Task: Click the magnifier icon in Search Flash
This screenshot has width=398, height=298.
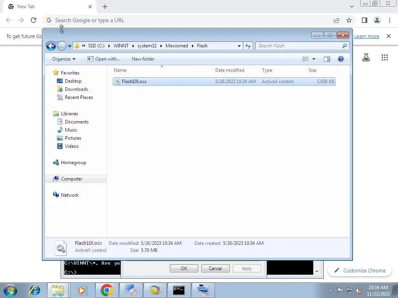Action: click(344, 46)
